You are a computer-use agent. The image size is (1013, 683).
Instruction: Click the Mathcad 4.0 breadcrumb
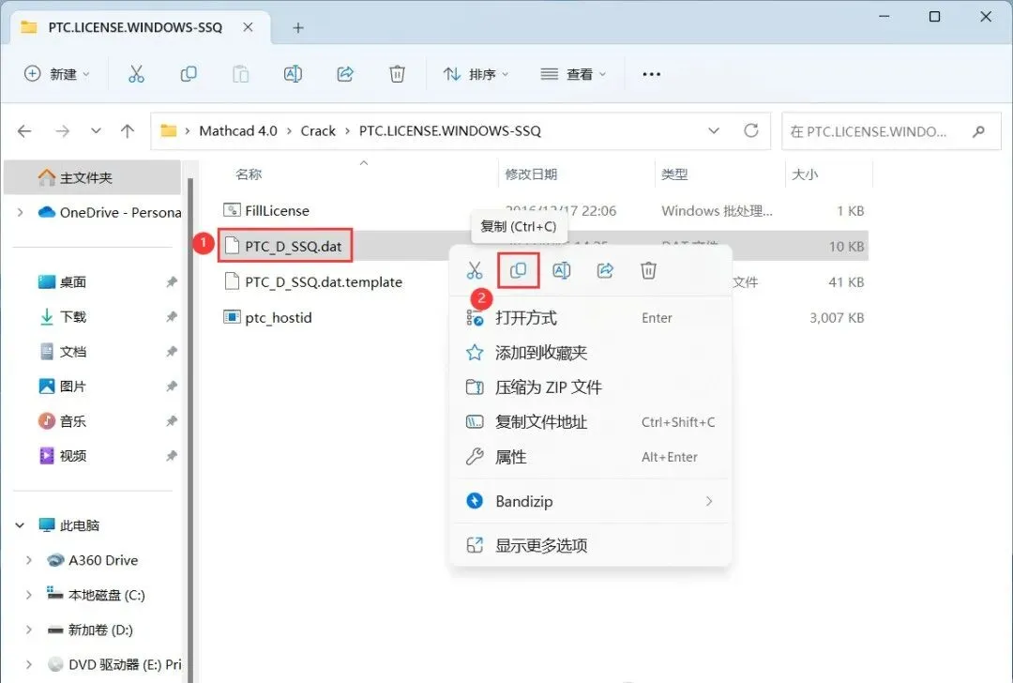237,131
